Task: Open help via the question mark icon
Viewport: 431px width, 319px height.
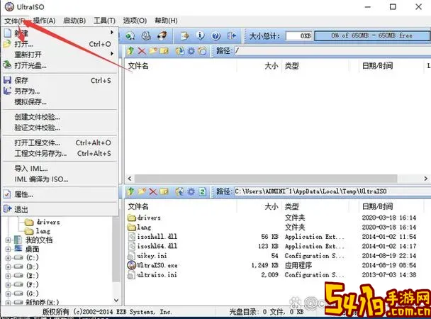Action: 216,35
